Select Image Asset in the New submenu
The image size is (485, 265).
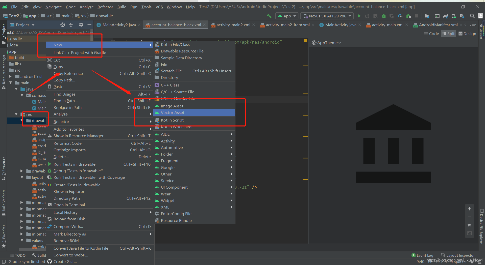coord(194,106)
